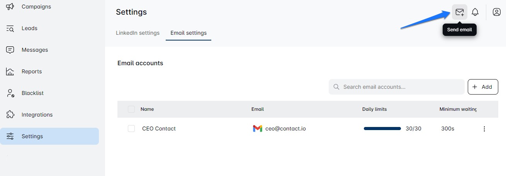The image size is (506, 176).
Task: Switch to the LinkedIn settings tab
Action: coord(138,33)
